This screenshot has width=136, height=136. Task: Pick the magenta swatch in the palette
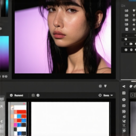(x=15, y=125)
